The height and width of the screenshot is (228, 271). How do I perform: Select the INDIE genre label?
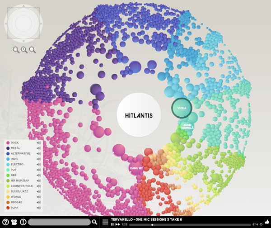pyautogui.click(x=14, y=159)
